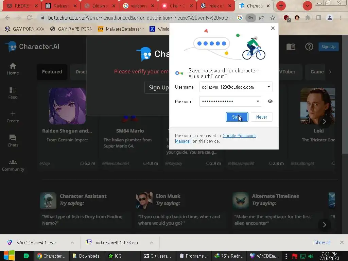Reload the page with refresh icon
This screenshot has height=261, width=348.
pyautogui.click(x=29, y=18)
